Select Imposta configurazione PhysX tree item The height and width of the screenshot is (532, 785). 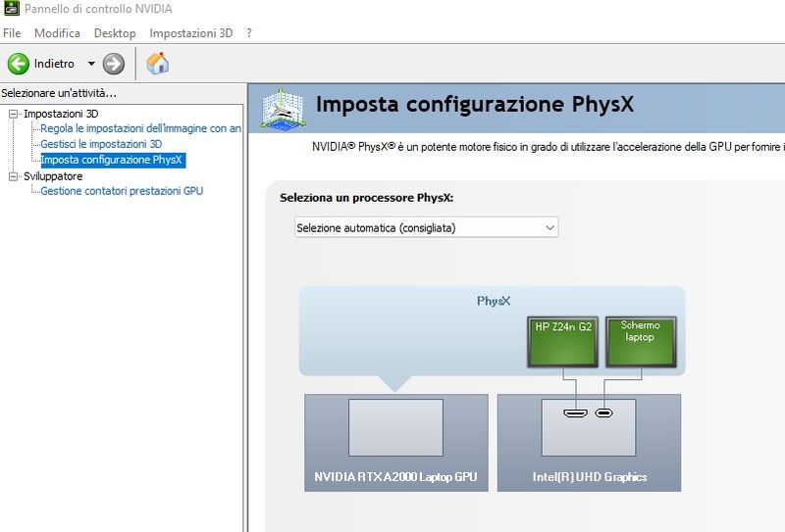tap(113, 160)
